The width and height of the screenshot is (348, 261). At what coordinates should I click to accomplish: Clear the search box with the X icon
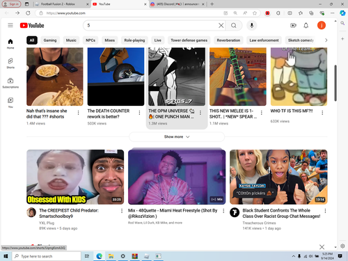(x=221, y=25)
